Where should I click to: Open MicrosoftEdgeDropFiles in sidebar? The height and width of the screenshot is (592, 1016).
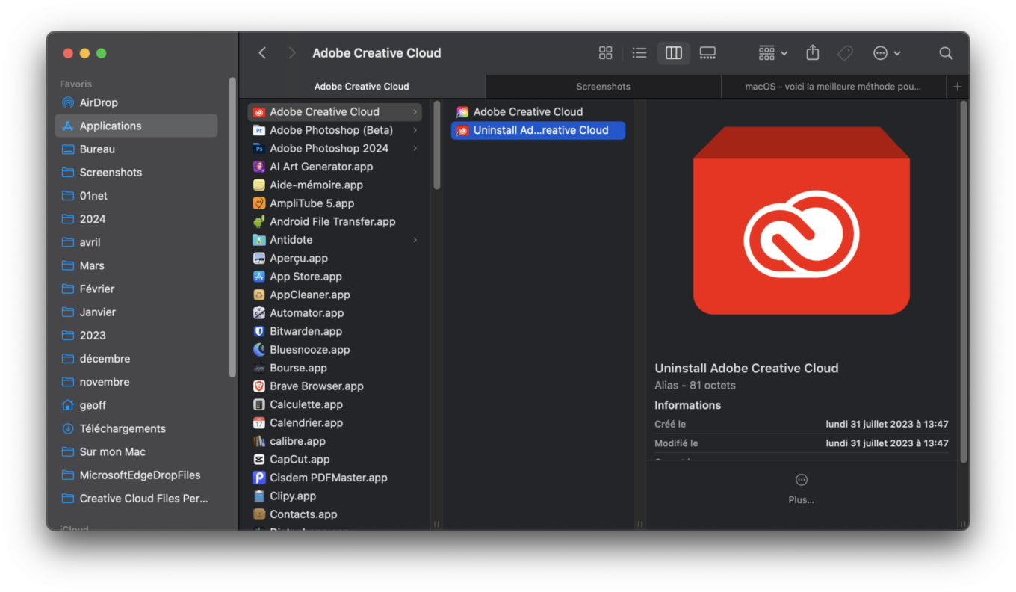click(136, 475)
